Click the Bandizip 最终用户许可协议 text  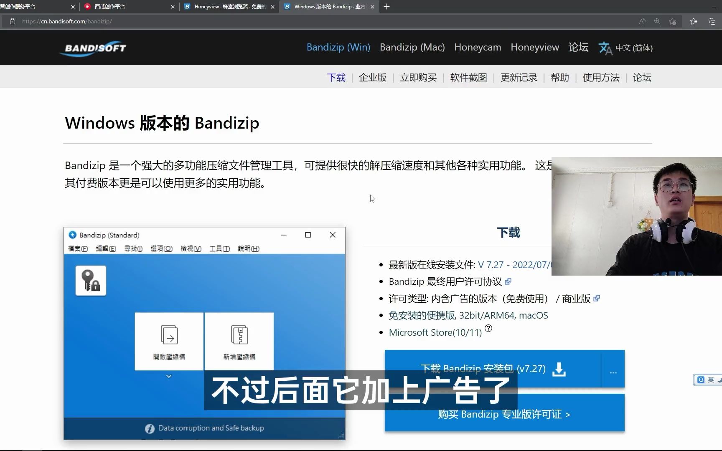445,281
